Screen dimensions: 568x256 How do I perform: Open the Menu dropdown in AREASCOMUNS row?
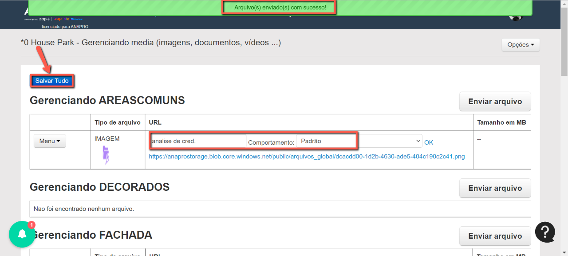click(x=50, y=141)
